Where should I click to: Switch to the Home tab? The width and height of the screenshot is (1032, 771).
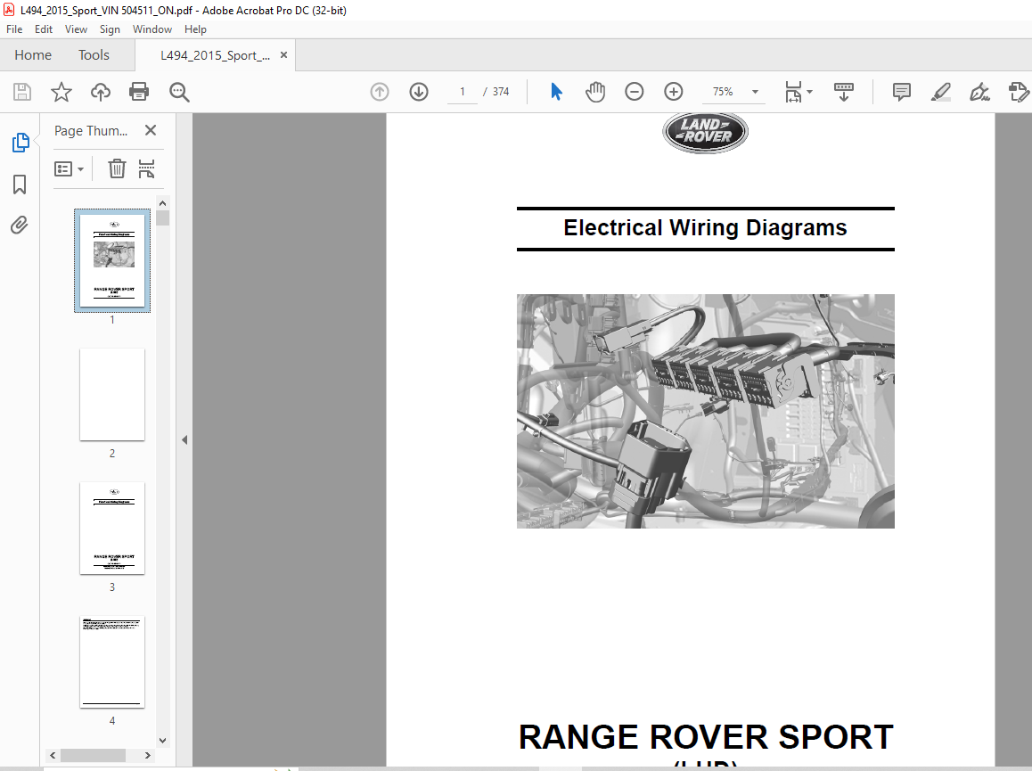(33, 55)
